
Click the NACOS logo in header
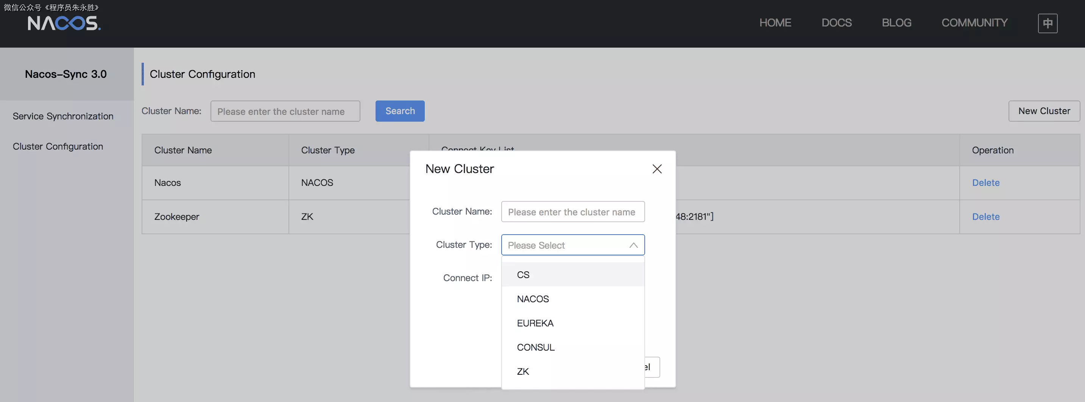[x=64, y=23]
